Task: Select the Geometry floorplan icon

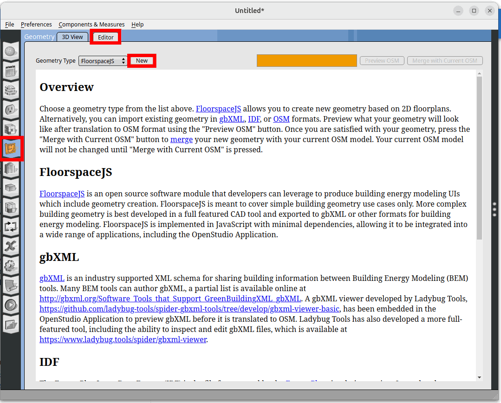Action: click(11, 149)
